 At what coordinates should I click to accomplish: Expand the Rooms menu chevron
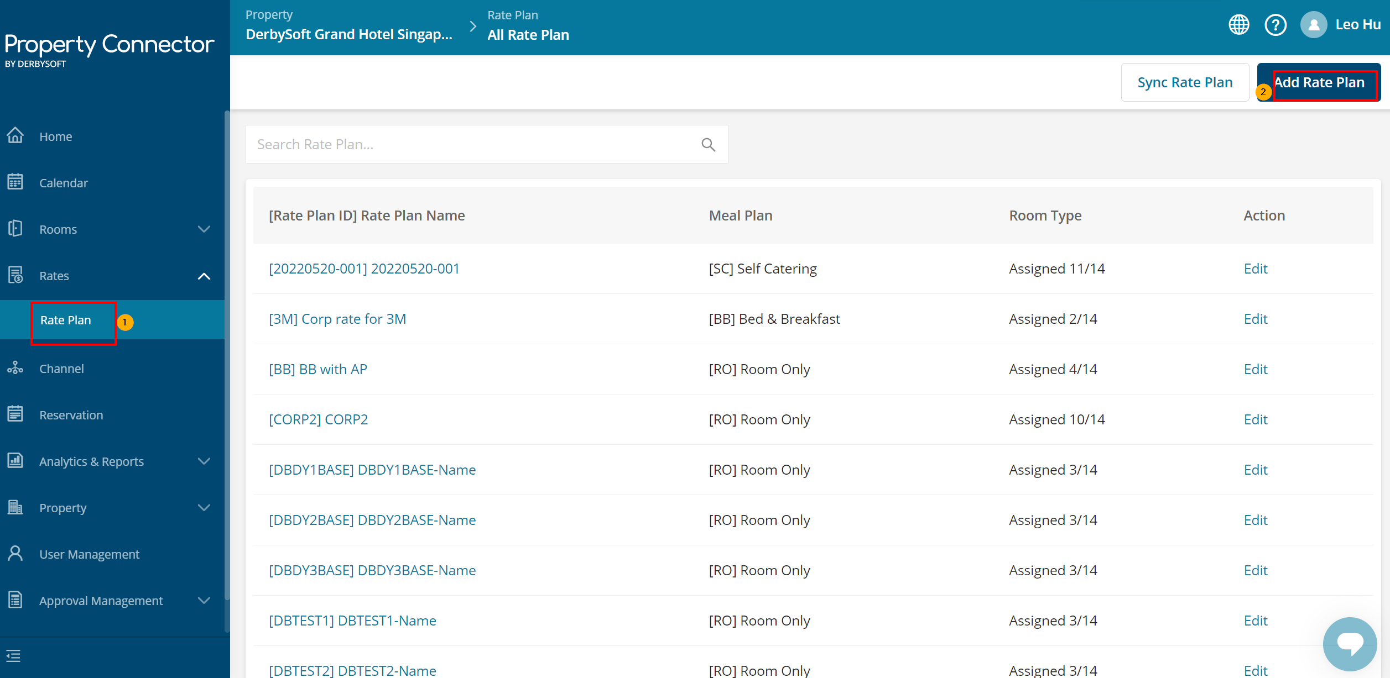[x=204, y=229]
